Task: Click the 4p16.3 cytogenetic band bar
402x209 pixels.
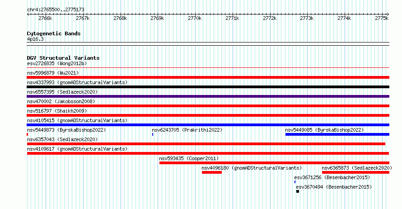Action: [208, 44]
